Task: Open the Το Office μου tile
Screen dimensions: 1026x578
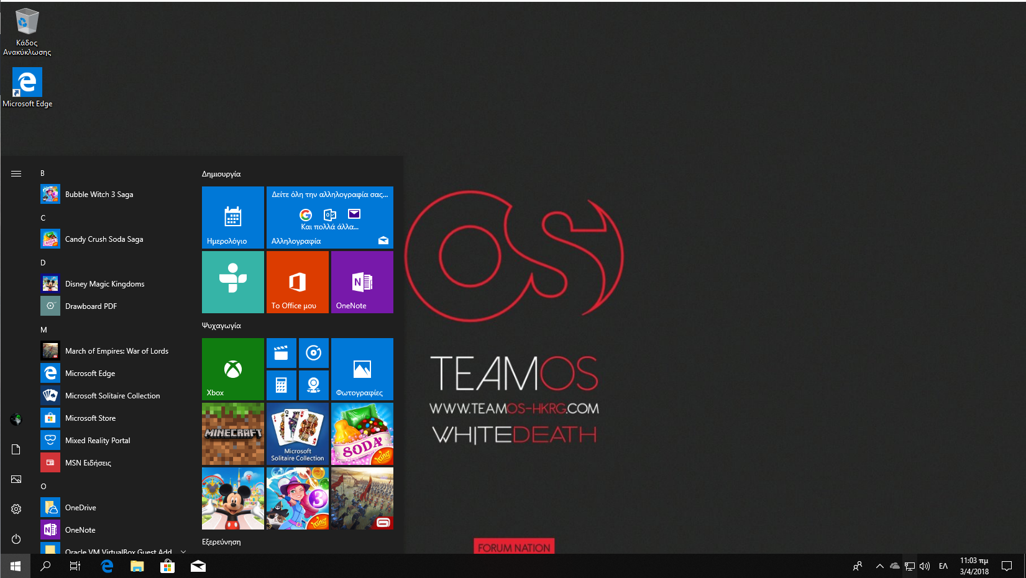Action: 298,282
